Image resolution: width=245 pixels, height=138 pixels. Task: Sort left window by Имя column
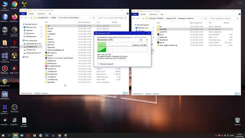(x=46, y=22)
